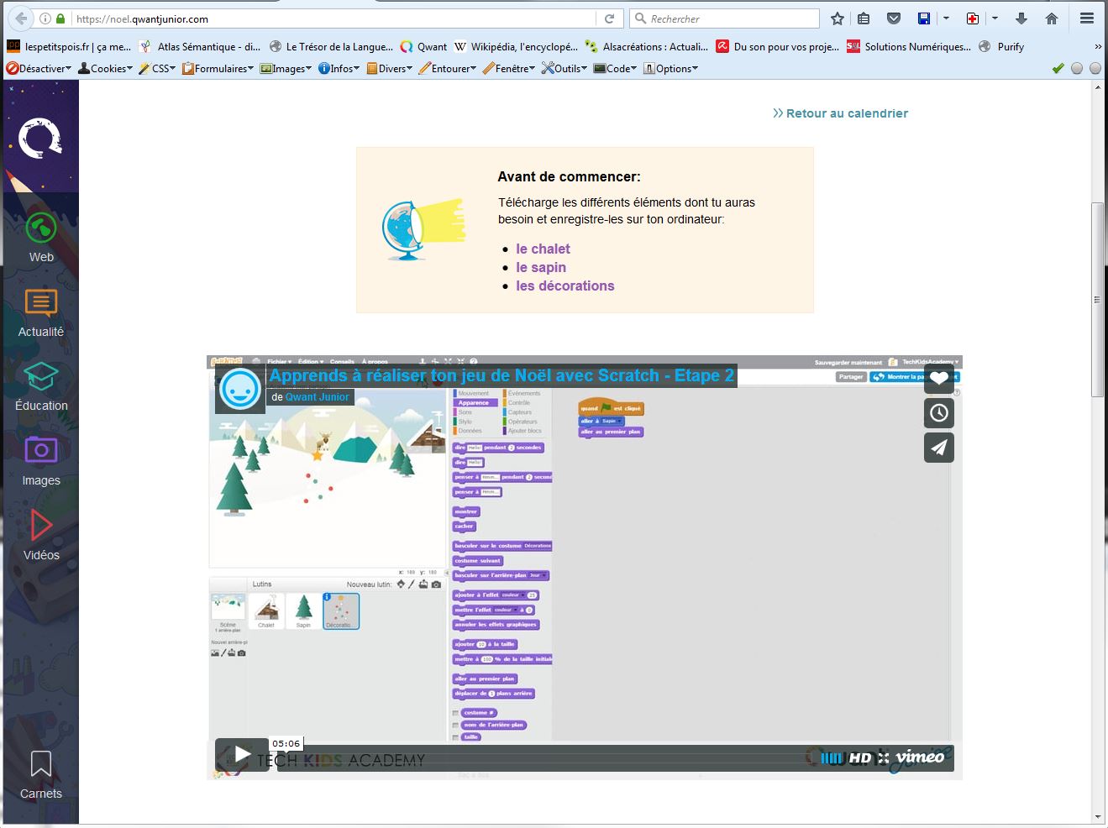The height and width of the screenshot is (828, 1108).
Task: Download le chalet link
Action: click(543, 249)
